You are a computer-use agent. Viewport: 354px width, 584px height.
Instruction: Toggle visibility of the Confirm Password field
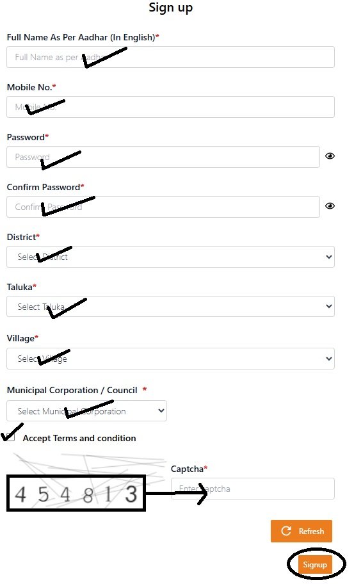330,206
